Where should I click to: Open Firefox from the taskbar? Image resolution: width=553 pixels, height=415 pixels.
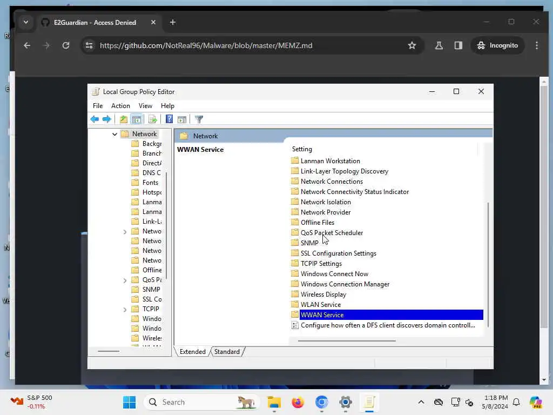coord(298,402)
